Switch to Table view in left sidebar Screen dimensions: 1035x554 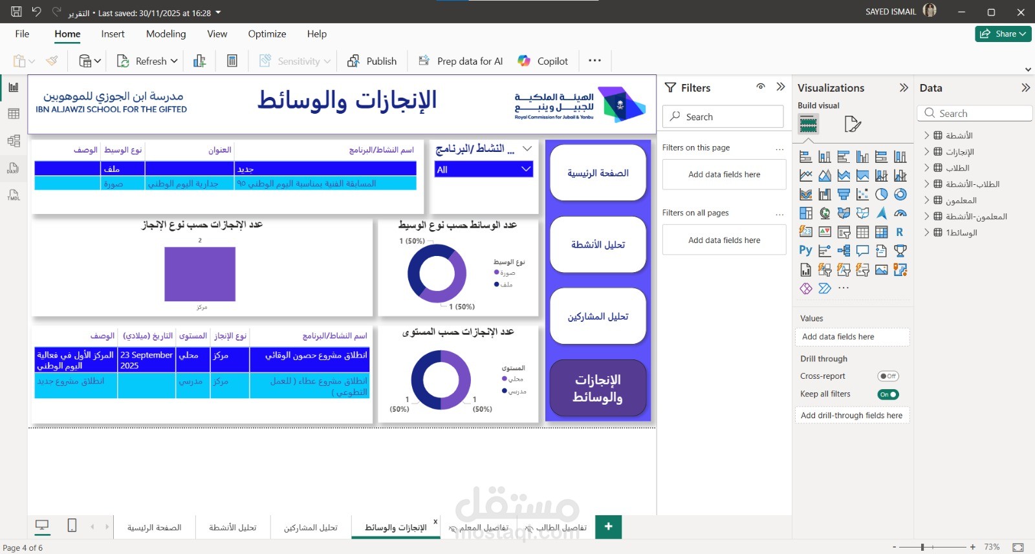[x=14, y=114]
